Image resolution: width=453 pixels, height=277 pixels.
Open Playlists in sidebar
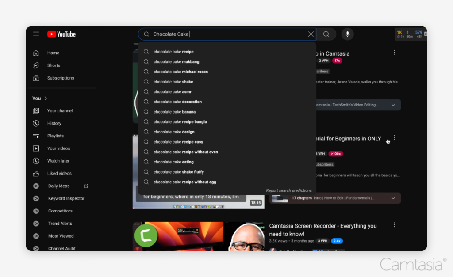tap(55, 136)
